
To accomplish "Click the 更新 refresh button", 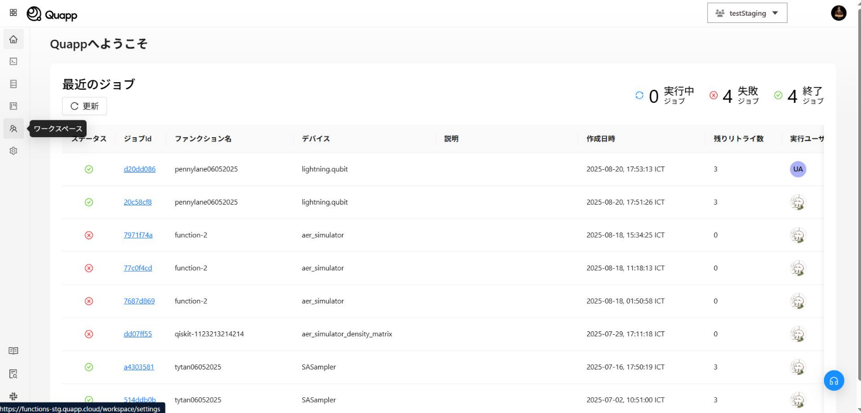I will pos(84,106).
